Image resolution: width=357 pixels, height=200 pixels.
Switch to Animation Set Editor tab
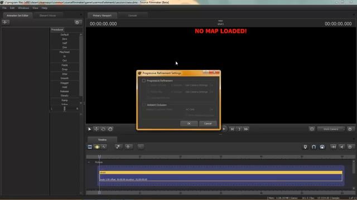[x=17, y=16]
